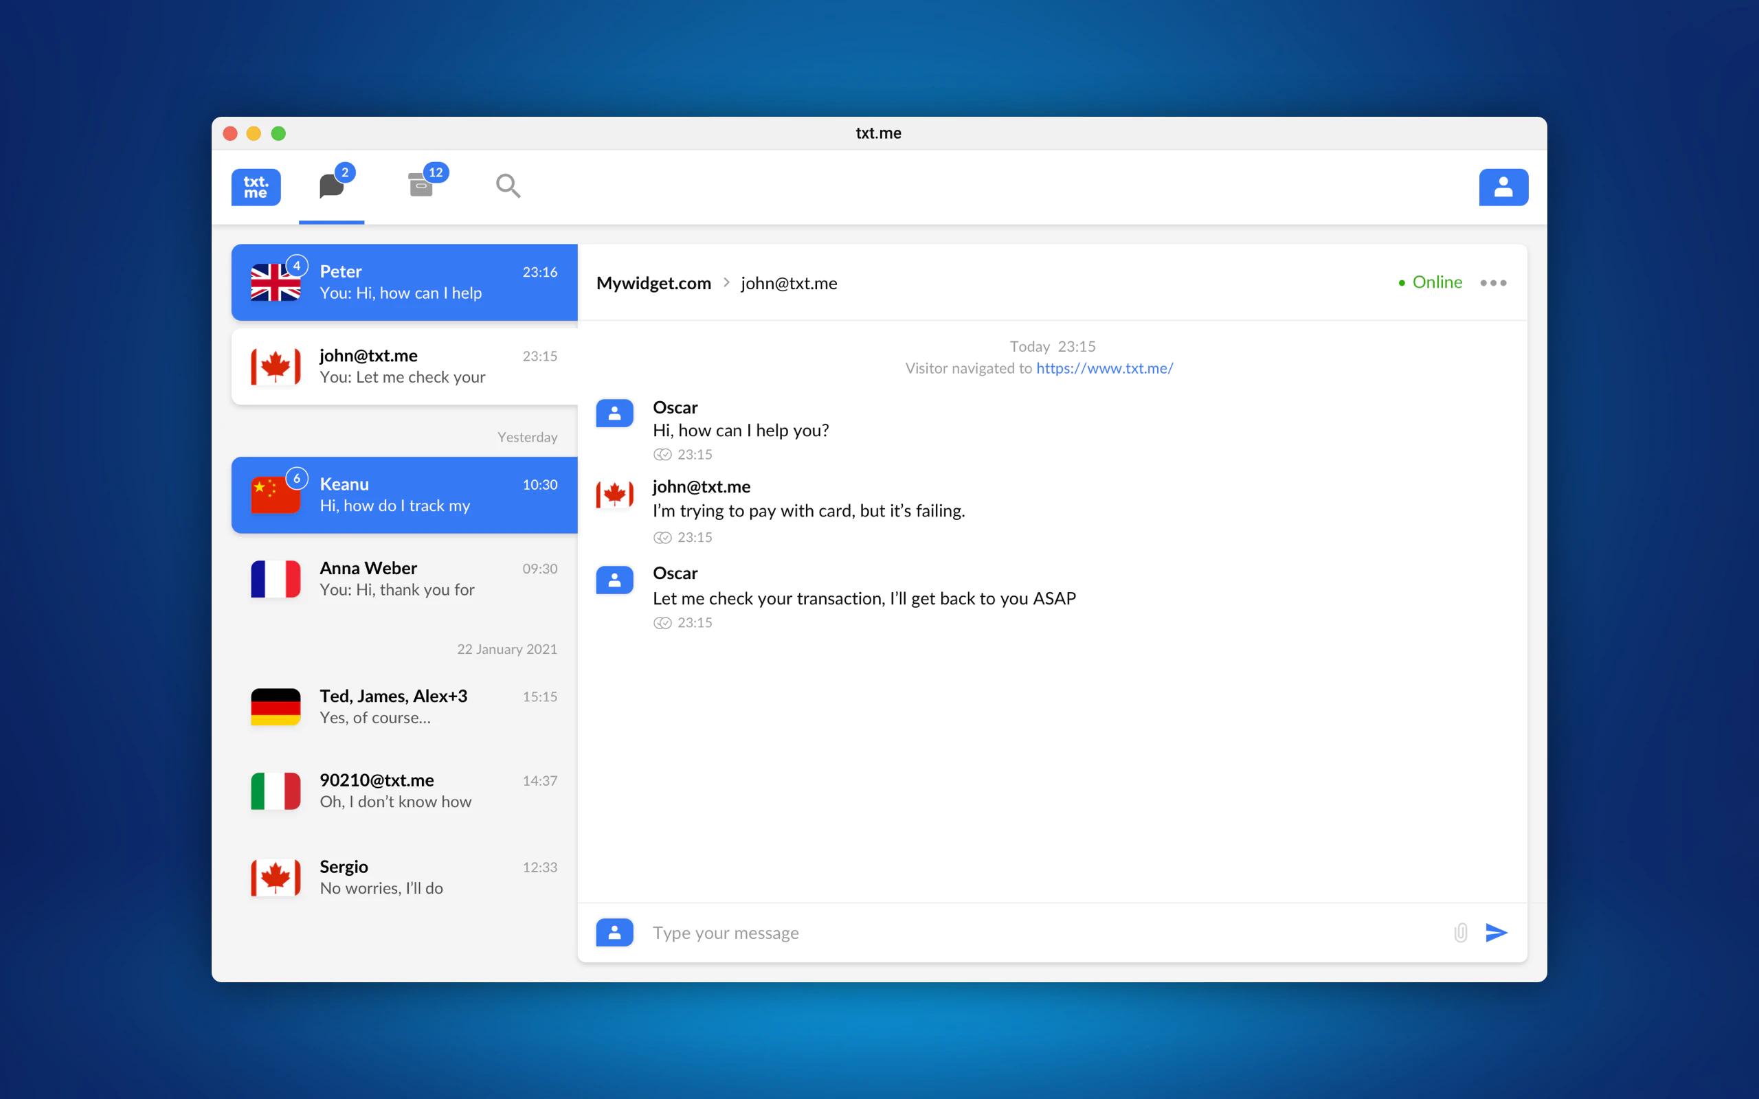Screen dimensions: 1759x1099
Task: Open the archive tab with 12 badge
Action: tap(421, 185)
